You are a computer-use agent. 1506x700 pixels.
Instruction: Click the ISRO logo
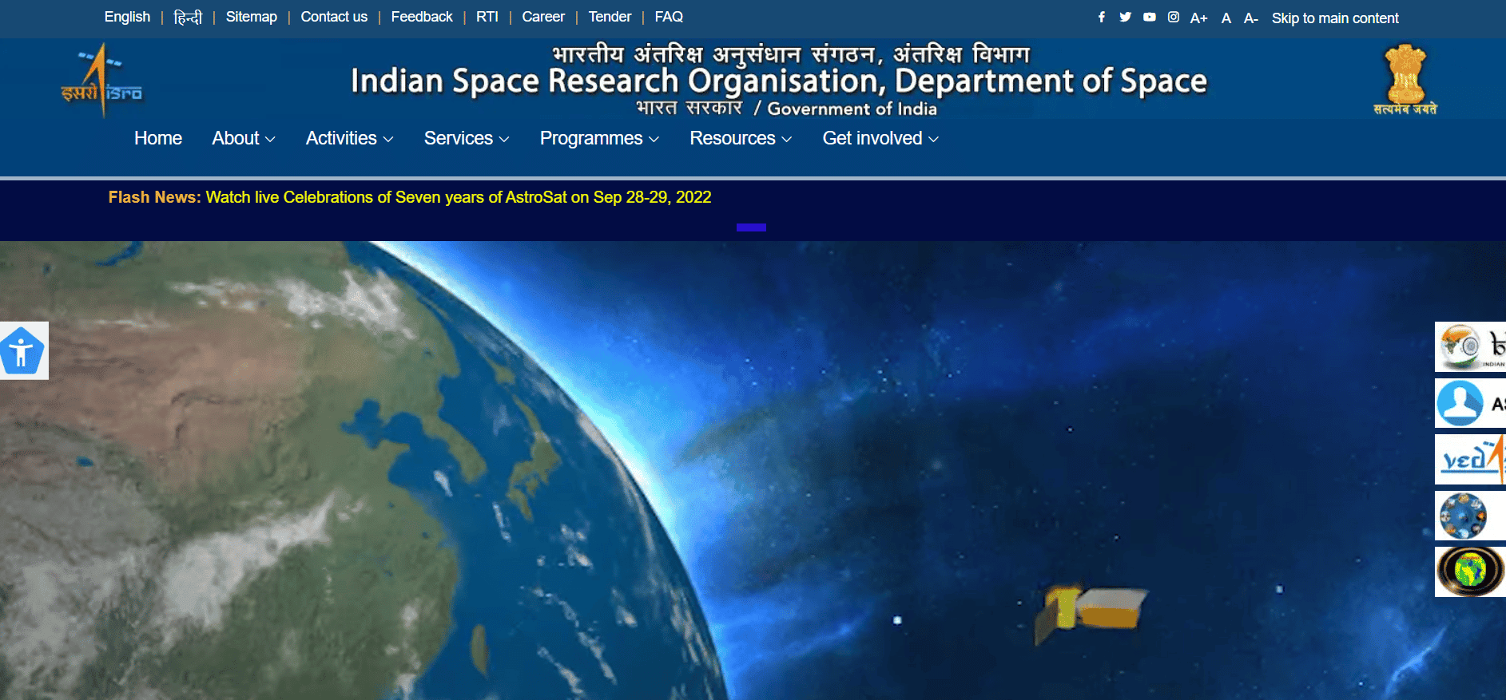pos(101,81)
